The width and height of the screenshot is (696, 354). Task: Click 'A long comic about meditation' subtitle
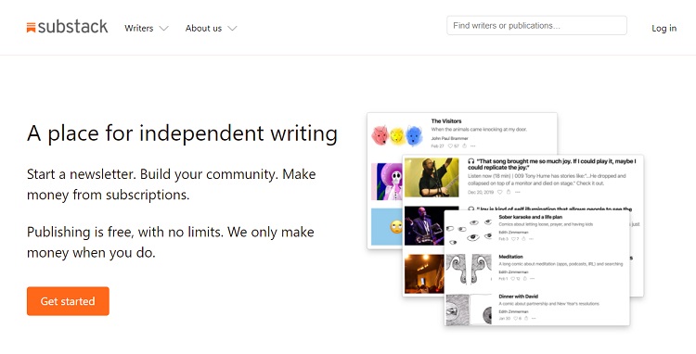click(561, 264)
